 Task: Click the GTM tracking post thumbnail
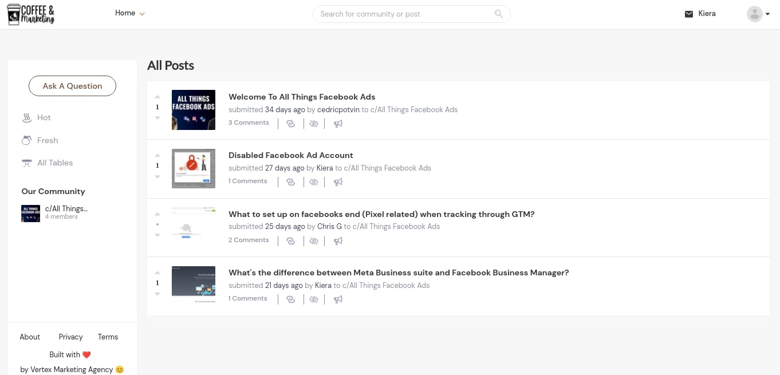point(194,227)
